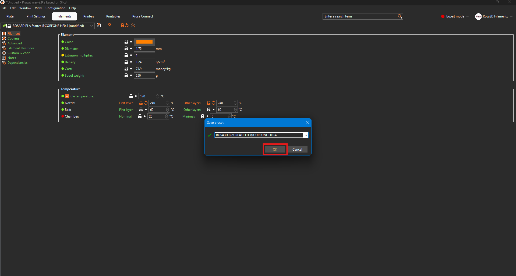Click the save preset floppy disk icon

99,25
